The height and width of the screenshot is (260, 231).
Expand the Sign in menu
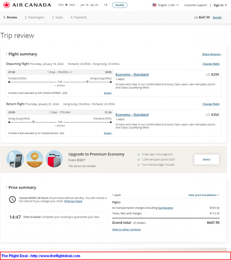(x=220, y=5)
